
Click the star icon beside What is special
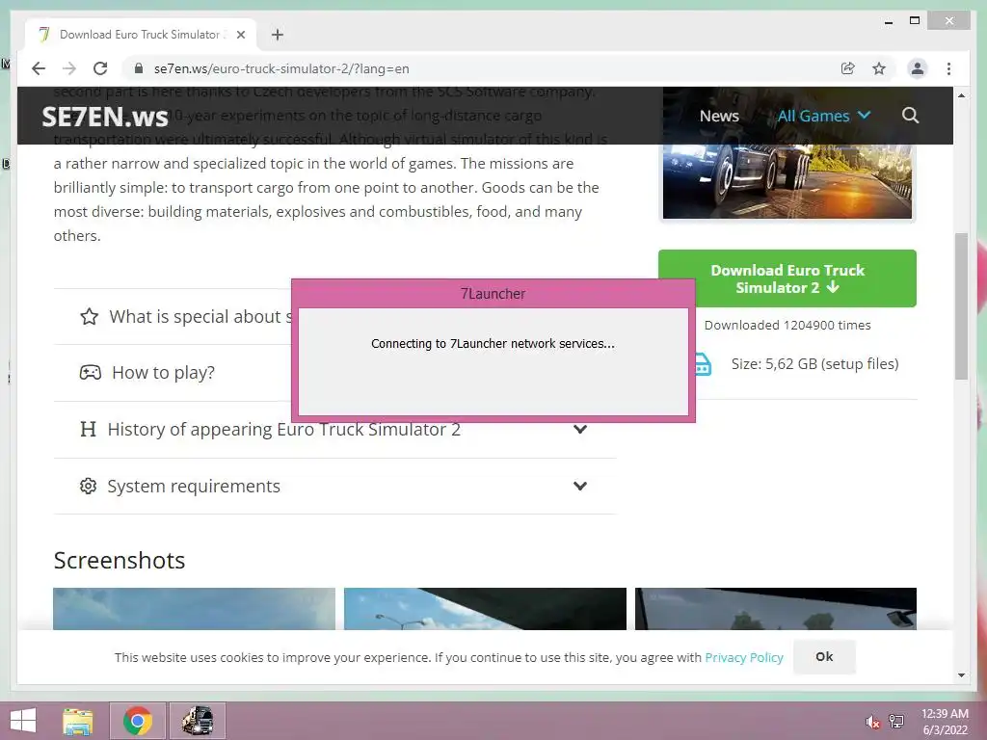90,316
